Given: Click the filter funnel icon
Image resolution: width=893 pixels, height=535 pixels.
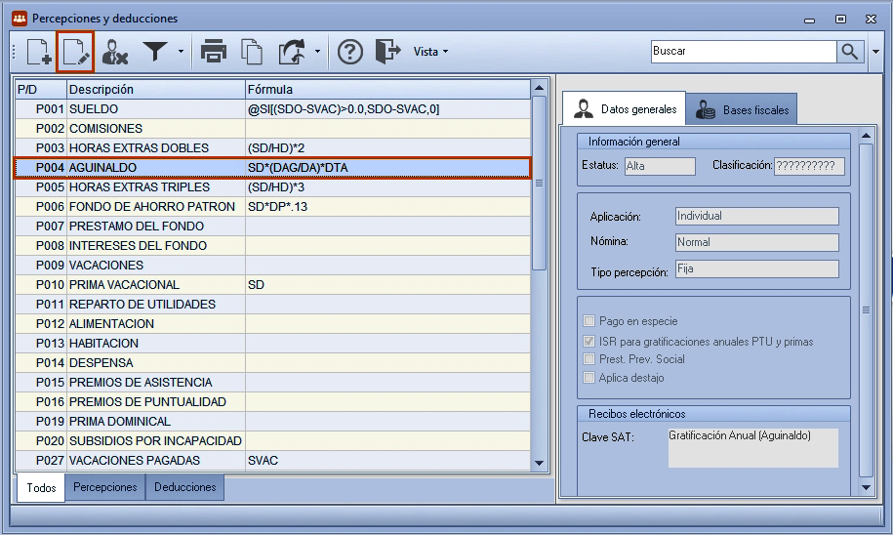Looking at the screenshot, I should 155,52.
